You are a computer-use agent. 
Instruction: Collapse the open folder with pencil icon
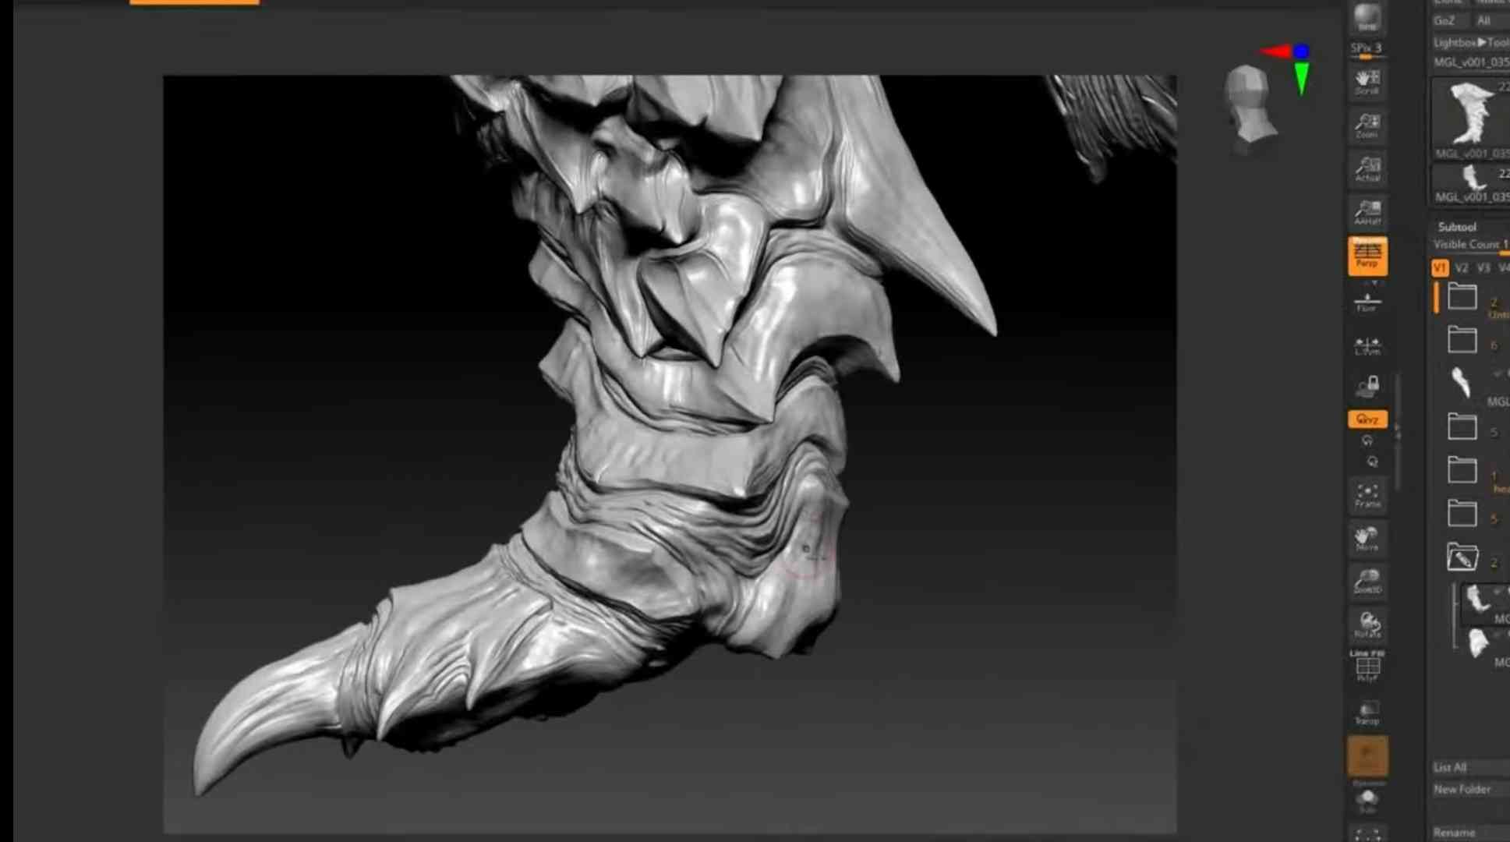click(x=1462, y=557)
